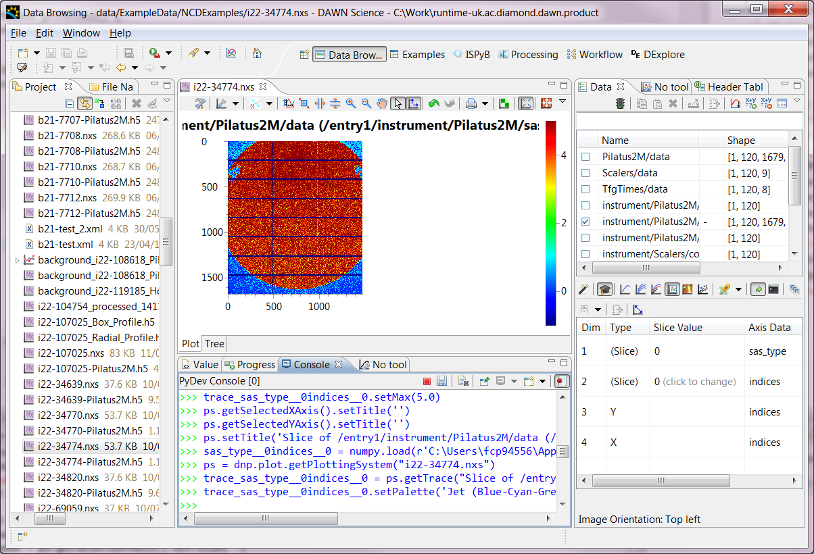This screenshot has width=814, height=554.
Task: Click the green squares palette icon
Action: tap(504, 103)
